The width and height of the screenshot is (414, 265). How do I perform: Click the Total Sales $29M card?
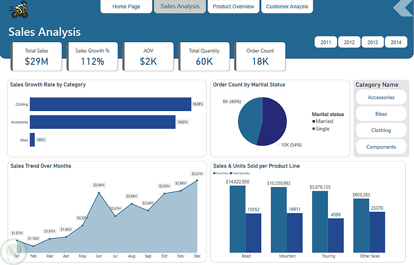[x=36, y=57]
